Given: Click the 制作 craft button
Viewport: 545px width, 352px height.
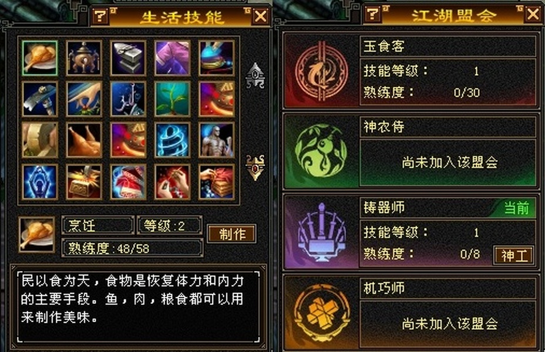Looking at the screenshot, I should pyautogui.click(x=232, y=233).
